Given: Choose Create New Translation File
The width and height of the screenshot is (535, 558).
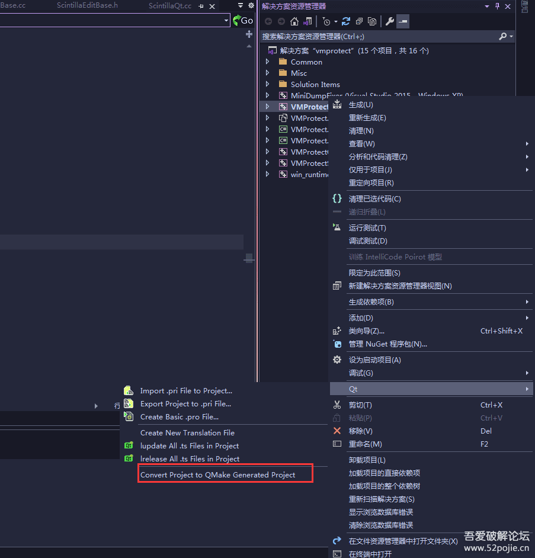Looking at the screenshot, I should tap(187, 433).
